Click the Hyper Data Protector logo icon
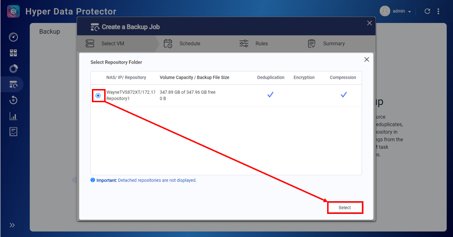The image size is (453, 237). pyautogui.click(x=13, y=11)
